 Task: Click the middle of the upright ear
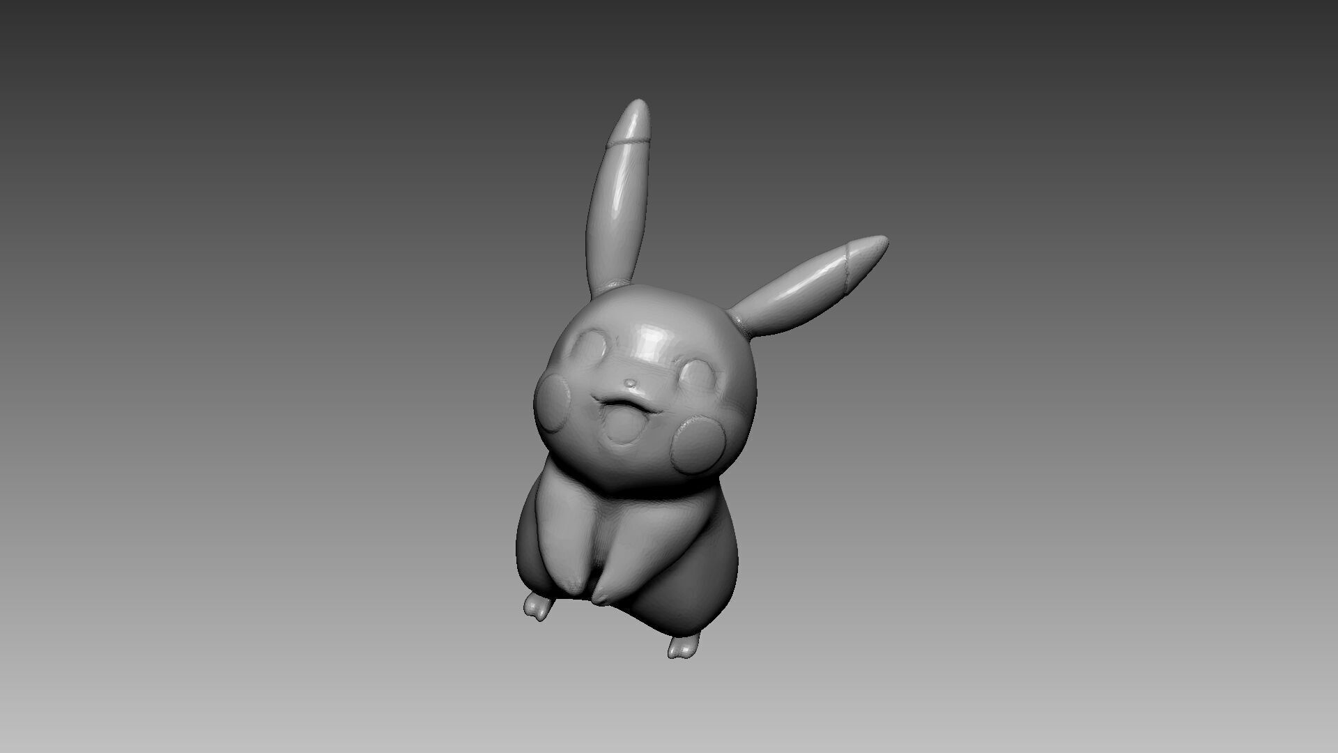click(619, 209)
